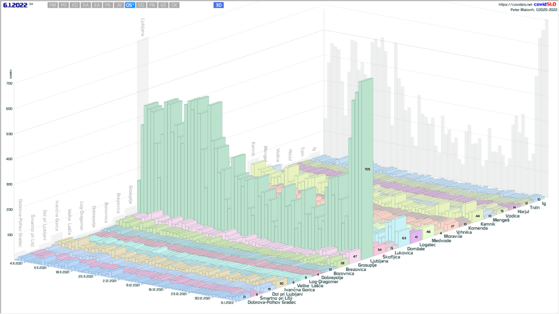Select the Domžale municipality label
Image resolution: width=559 pixels, height=314 pixels.
click(x=417, y=249)
